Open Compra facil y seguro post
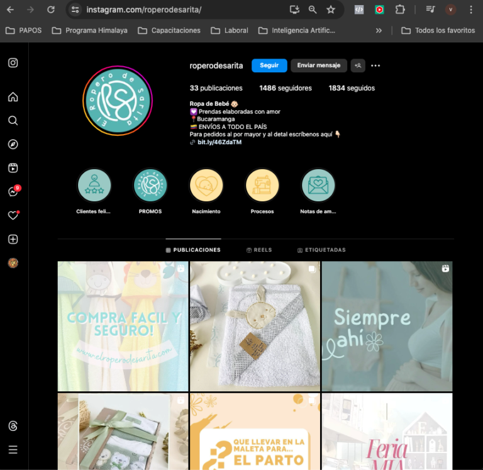Viewport: 483px width, 470px height. point(123,326)
